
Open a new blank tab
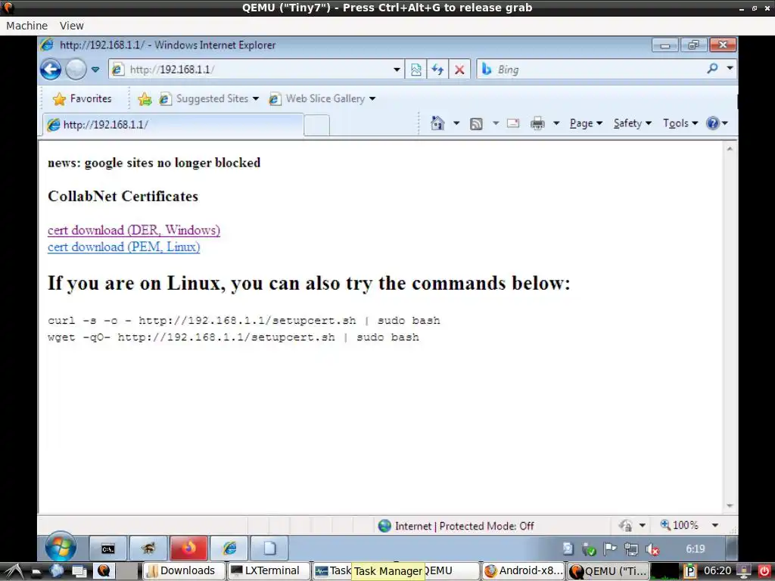pos(316,125)
